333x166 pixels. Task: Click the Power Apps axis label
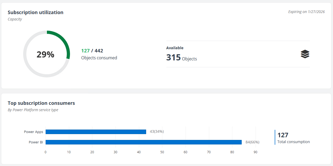(x=34, y=132)
